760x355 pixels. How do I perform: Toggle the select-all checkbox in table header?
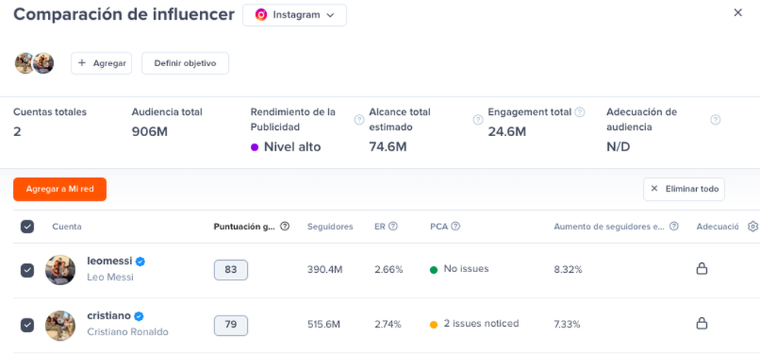[x=27, y=227]
